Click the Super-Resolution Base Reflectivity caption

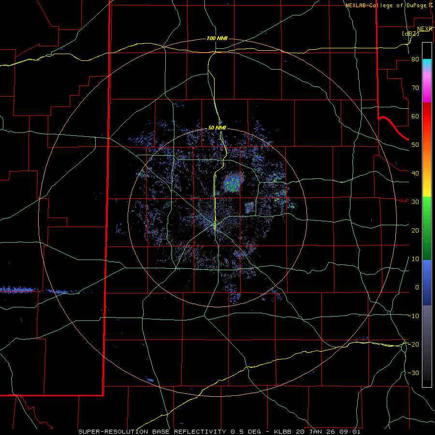coord(219,432)
